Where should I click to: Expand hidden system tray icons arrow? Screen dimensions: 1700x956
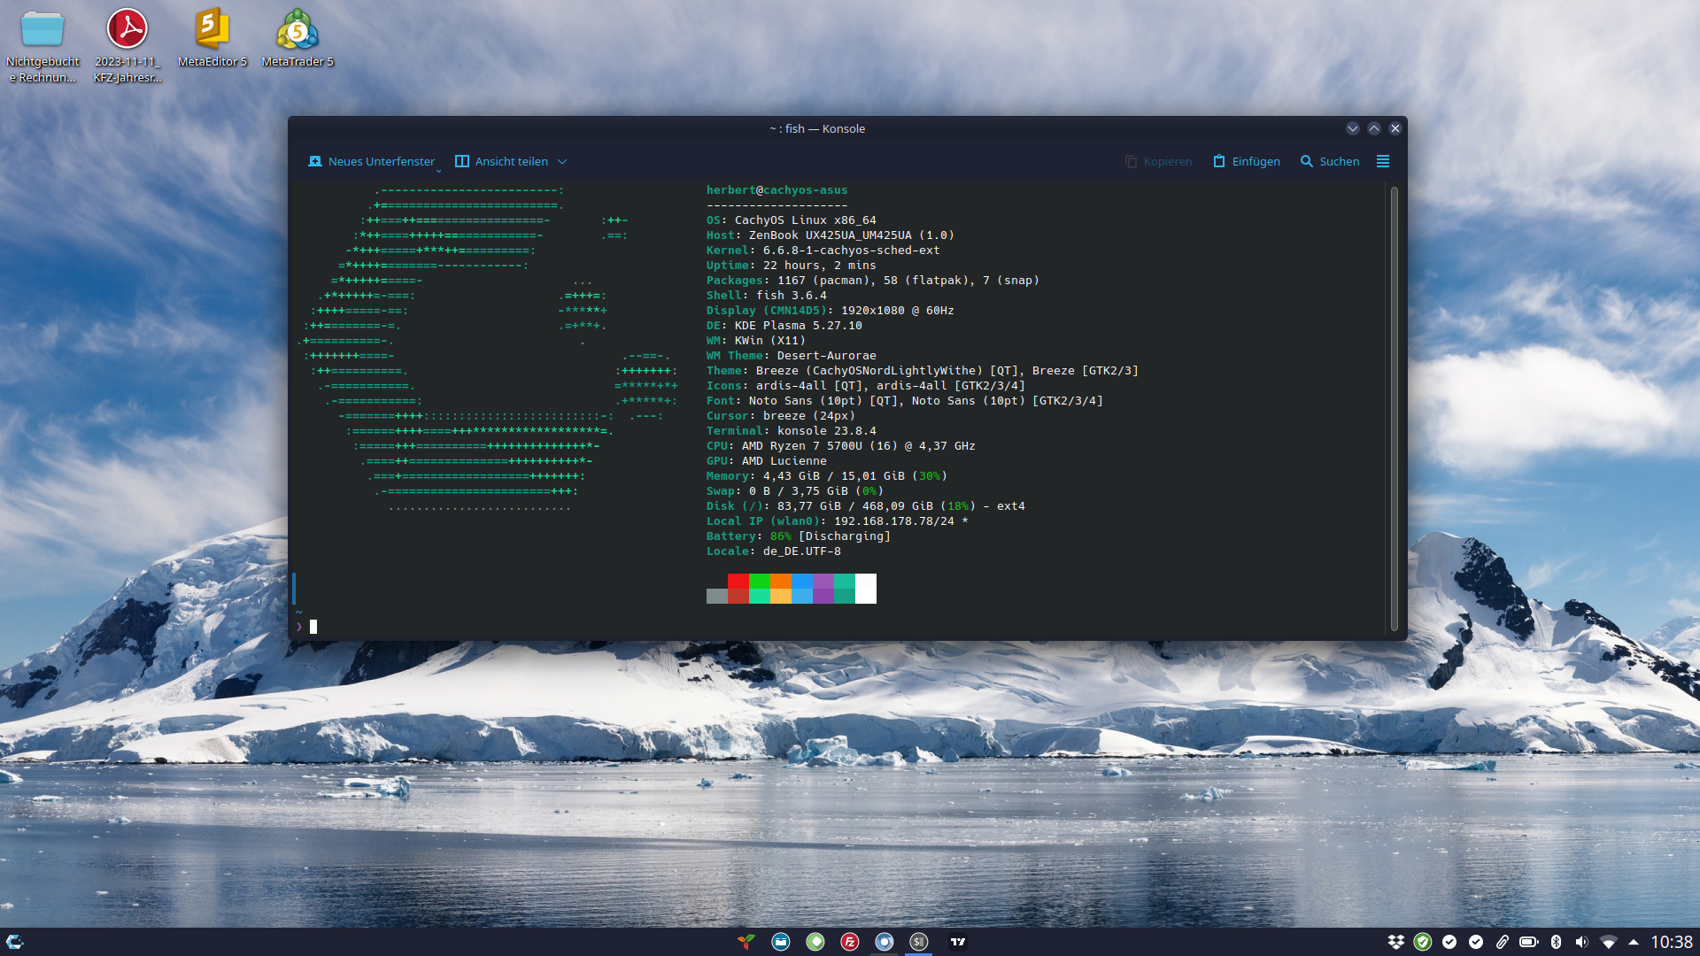(x=1634, y=942)
